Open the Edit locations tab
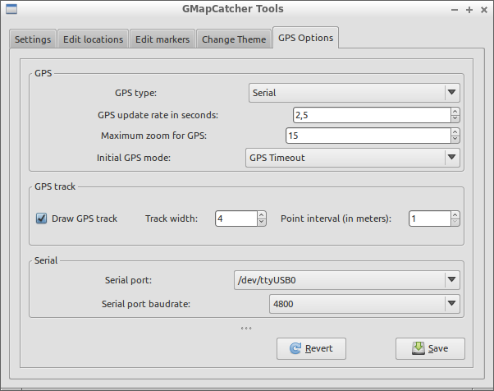 (x=94, y=39)
